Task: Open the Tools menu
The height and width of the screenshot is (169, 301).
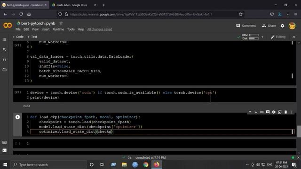Action: click(71, 29)
